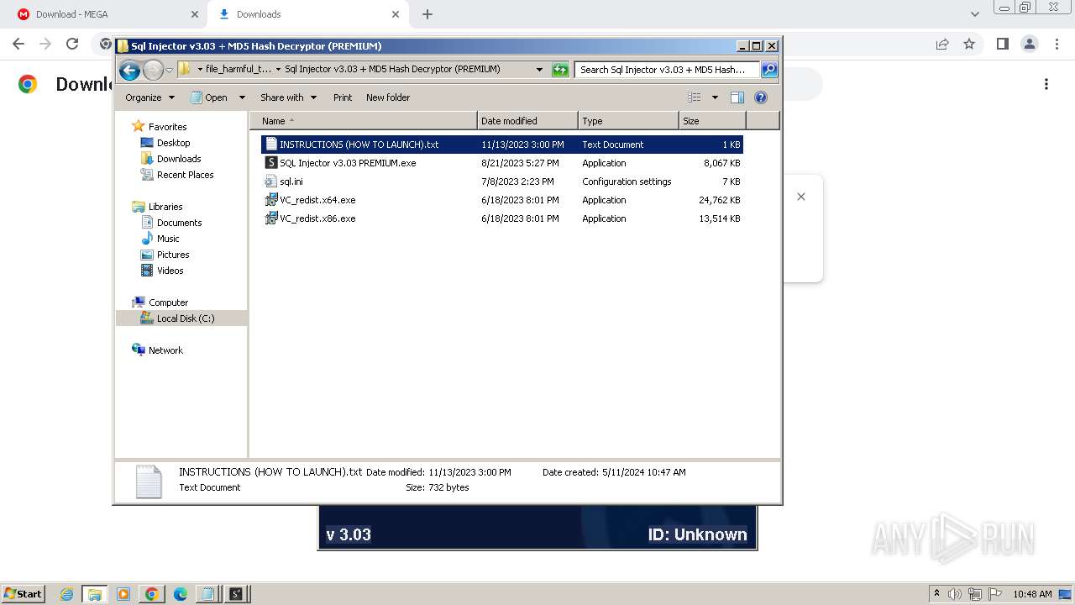Sort files by the Name column
The width and height of the screenshot is (1075, 605).
tap(363, 121)
